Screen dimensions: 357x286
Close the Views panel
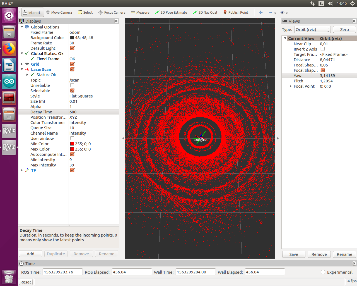(354, 21)
